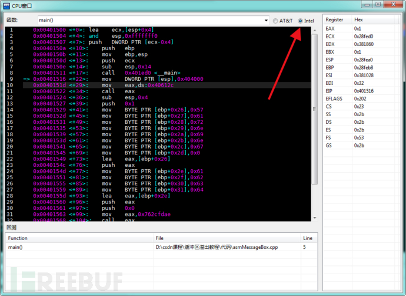Select the AT&T syntax radio button
The image size is (406, 296).
click(x=275, y=21)
